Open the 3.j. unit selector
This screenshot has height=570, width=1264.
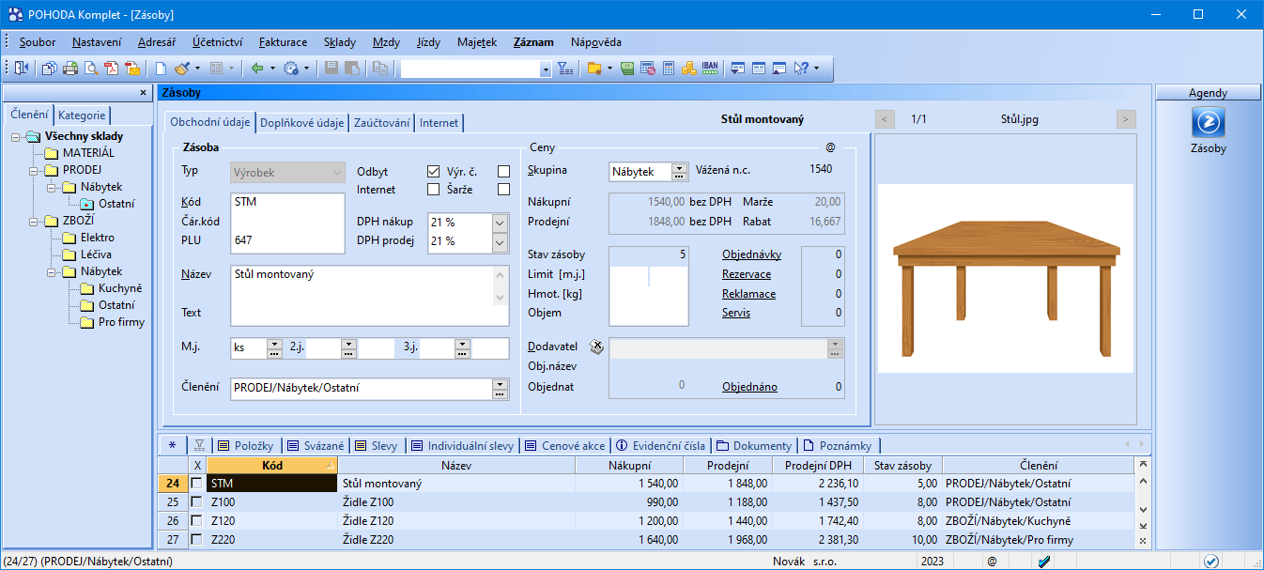[462, 349]
